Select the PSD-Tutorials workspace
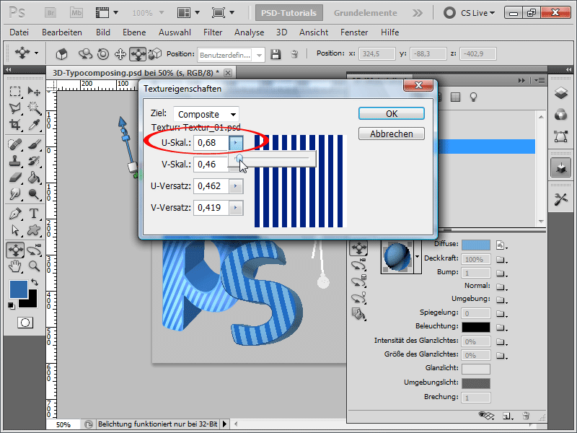This screenshot has height=433, width=577. click(289, 13)
